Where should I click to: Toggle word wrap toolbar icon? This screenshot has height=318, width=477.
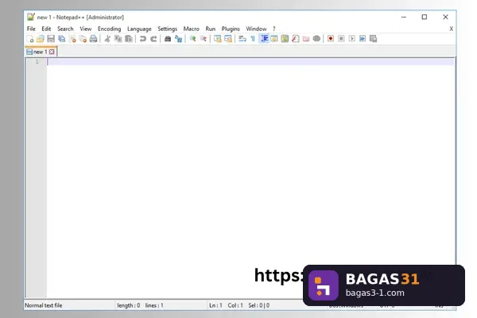[x=242, y=39]
